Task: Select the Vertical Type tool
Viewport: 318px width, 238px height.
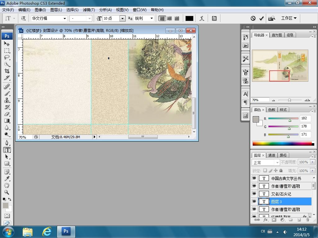Action: (7, 150)
